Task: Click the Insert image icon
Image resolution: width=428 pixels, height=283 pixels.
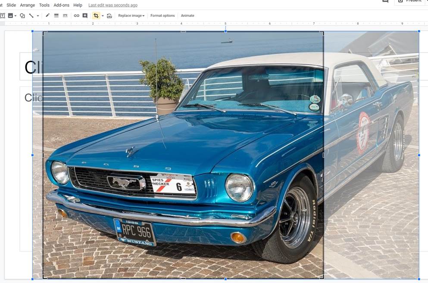Action: (10, 16)
